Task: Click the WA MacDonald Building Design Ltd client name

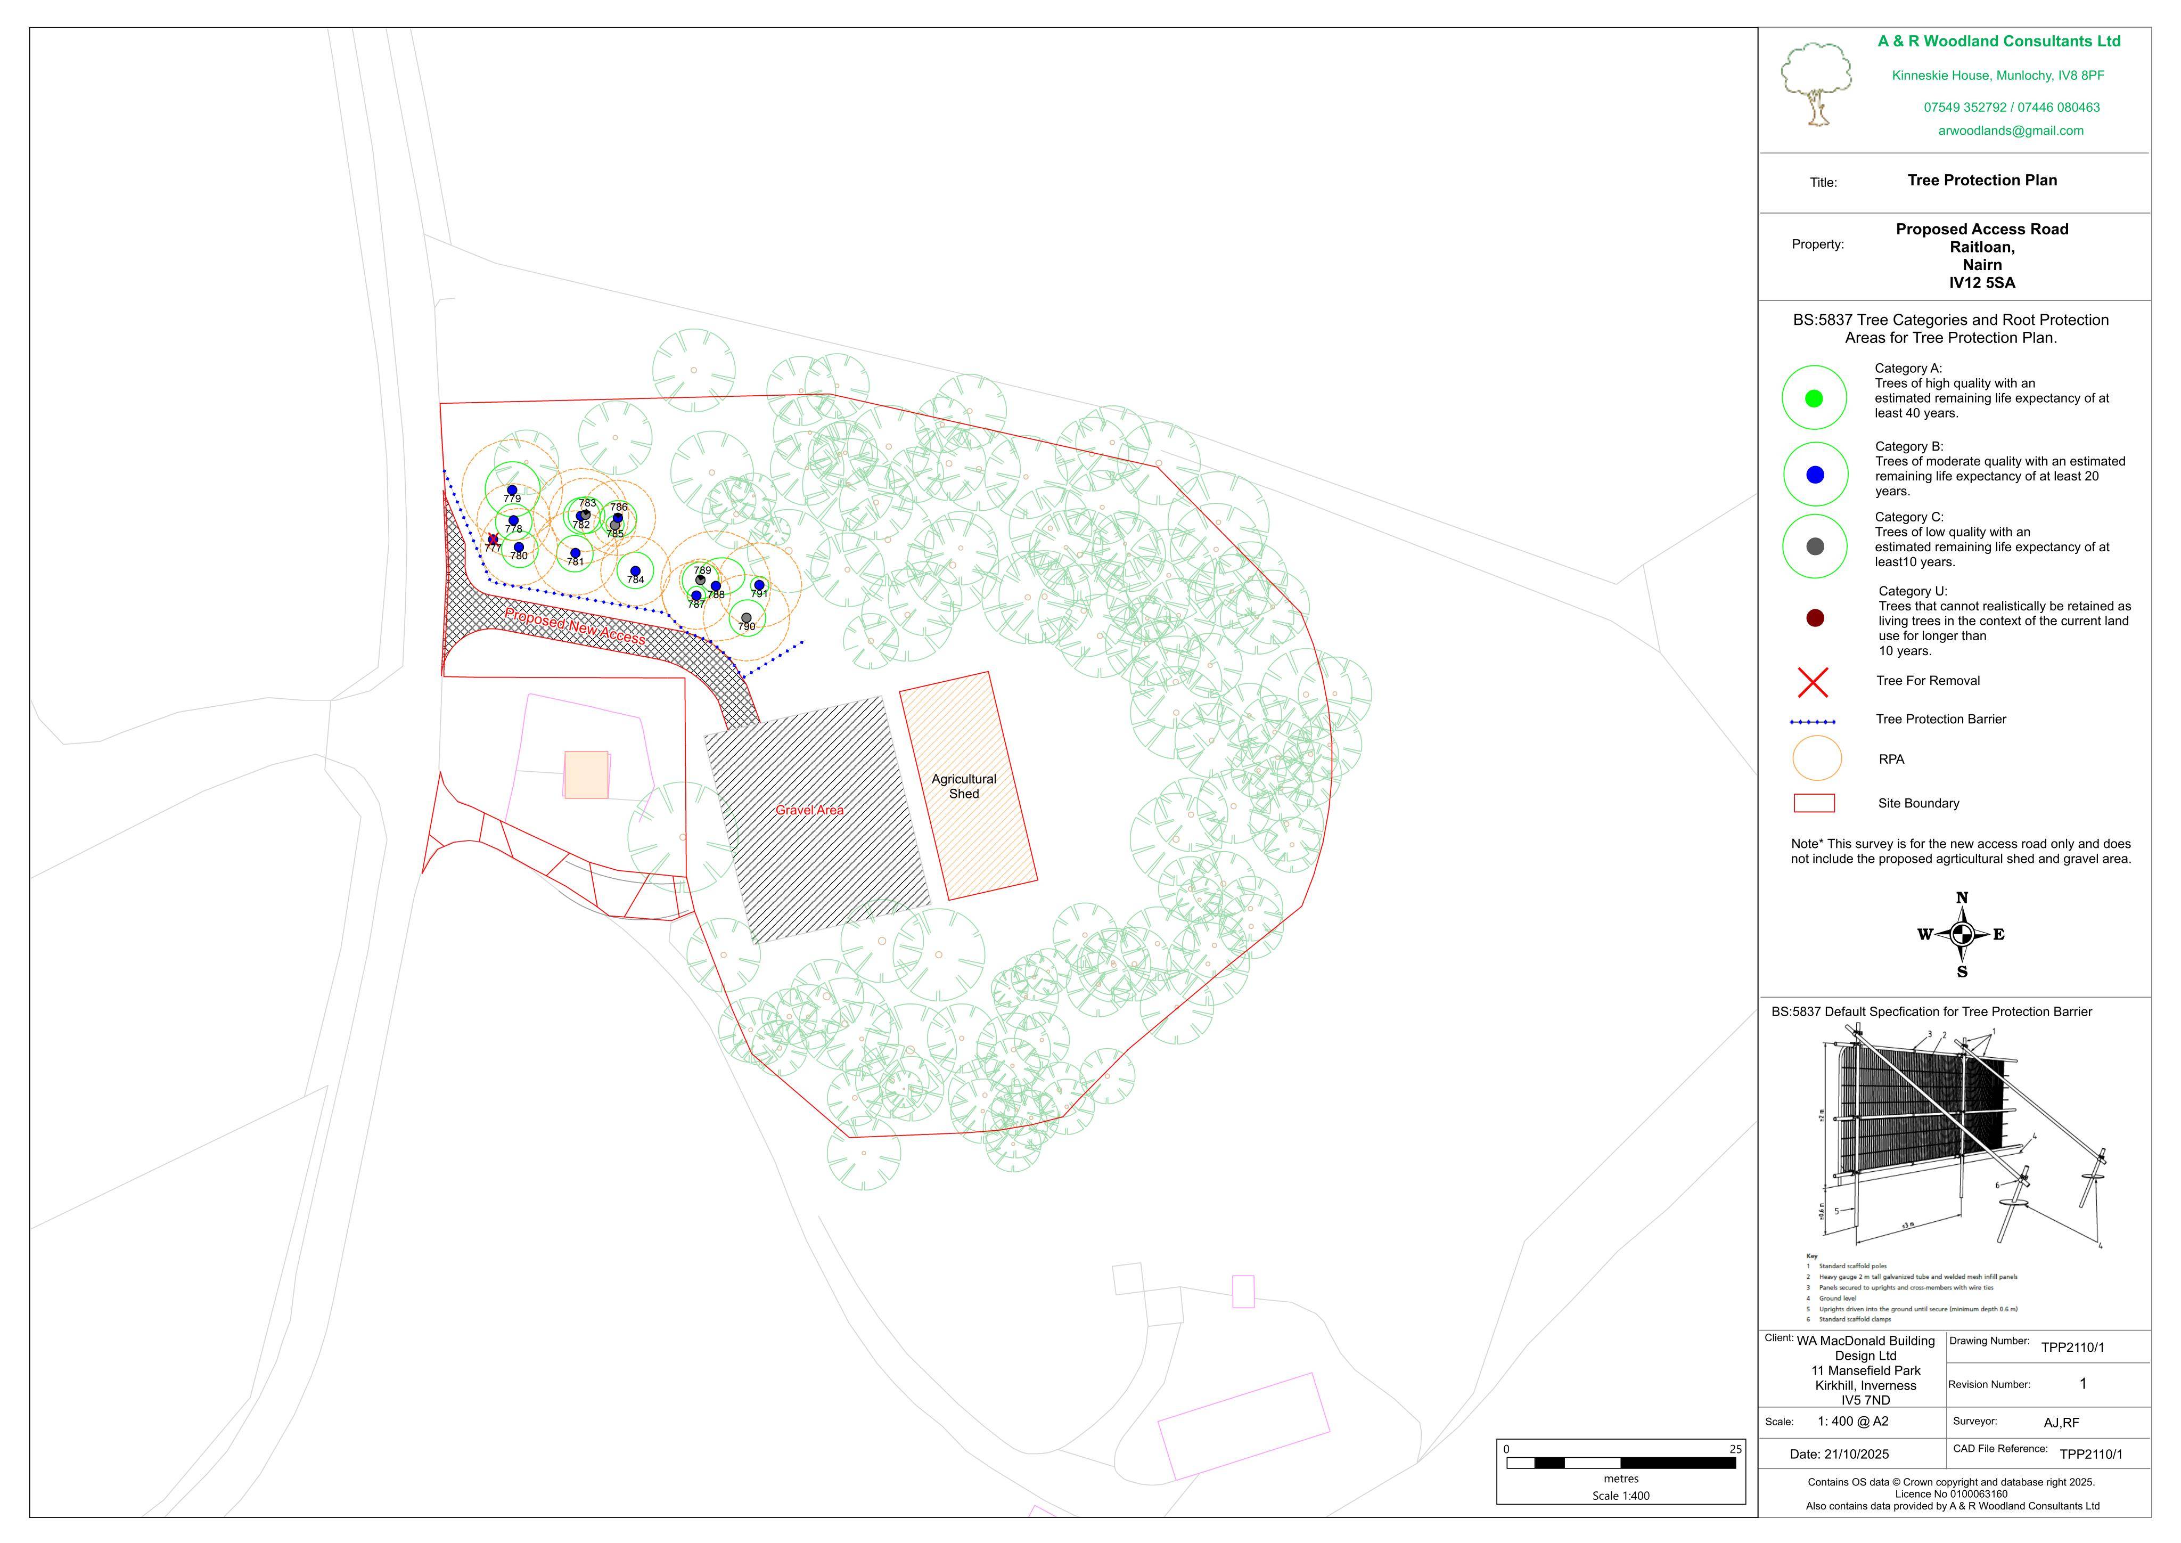Action: coord(1866,1348)
